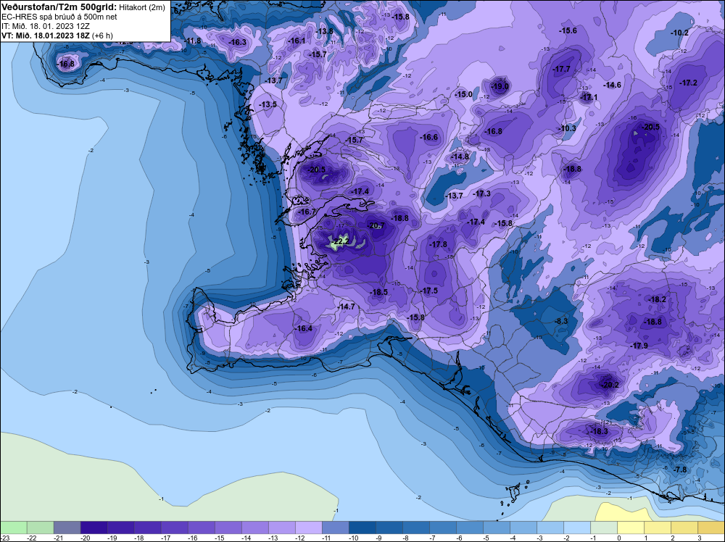This screenshot has height=542, width=725.
Task: Click the legend swatch above the -23 label
Action: click(13, 528)
